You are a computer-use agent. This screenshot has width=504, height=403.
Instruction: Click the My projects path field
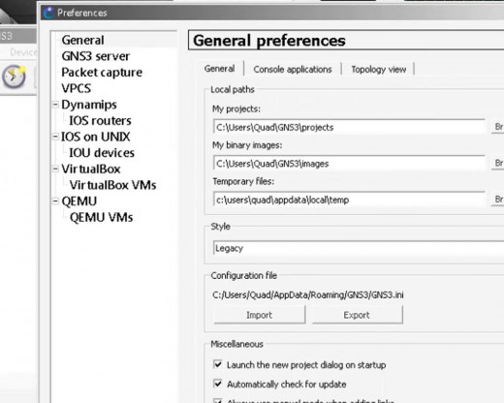point(349,127)
